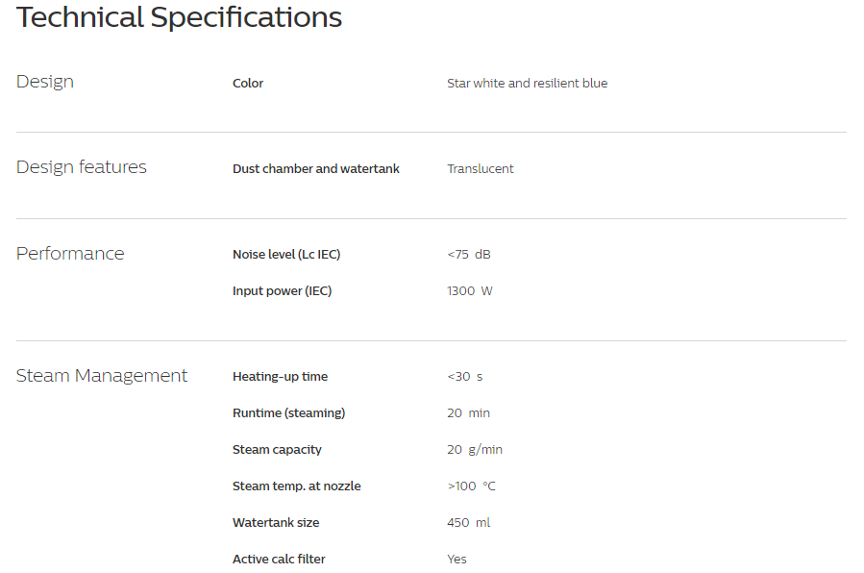Image resolution: width=864 pixels, height=573 pixels.
Task: Click the 20 g/min value
Action: pos(475,450)
